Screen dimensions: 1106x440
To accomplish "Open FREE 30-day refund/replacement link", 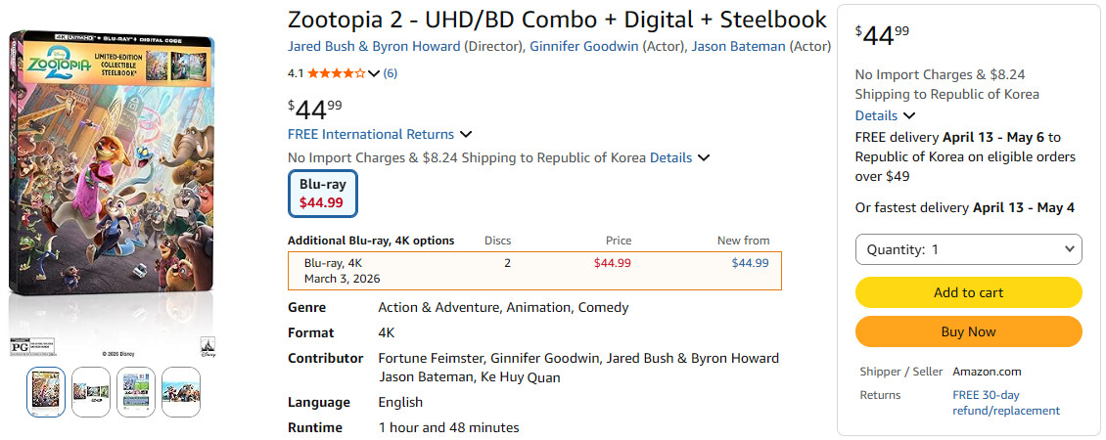I will coord(1005,403).
